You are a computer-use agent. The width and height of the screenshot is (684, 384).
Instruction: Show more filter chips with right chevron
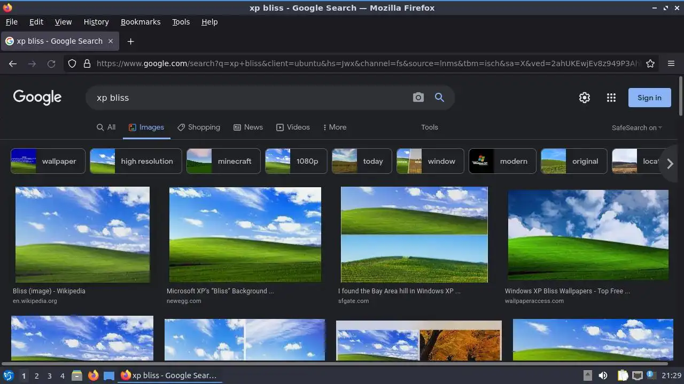tap(670, 164)
